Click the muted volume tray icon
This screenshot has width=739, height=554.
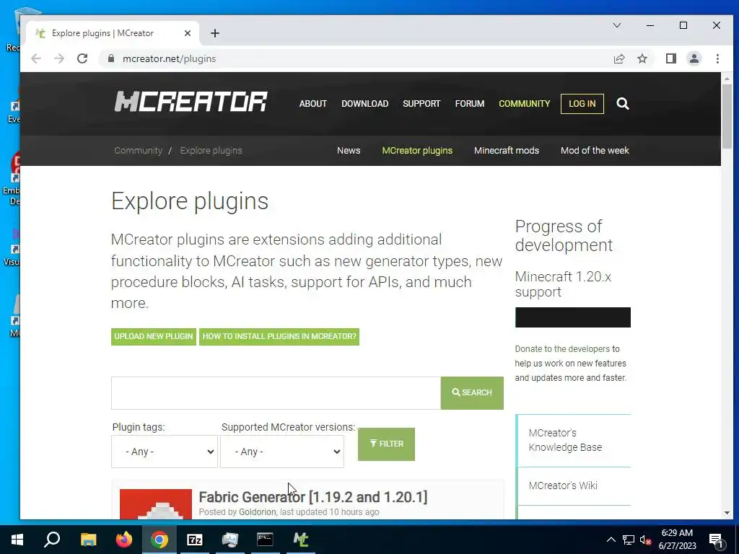point(646,540)
